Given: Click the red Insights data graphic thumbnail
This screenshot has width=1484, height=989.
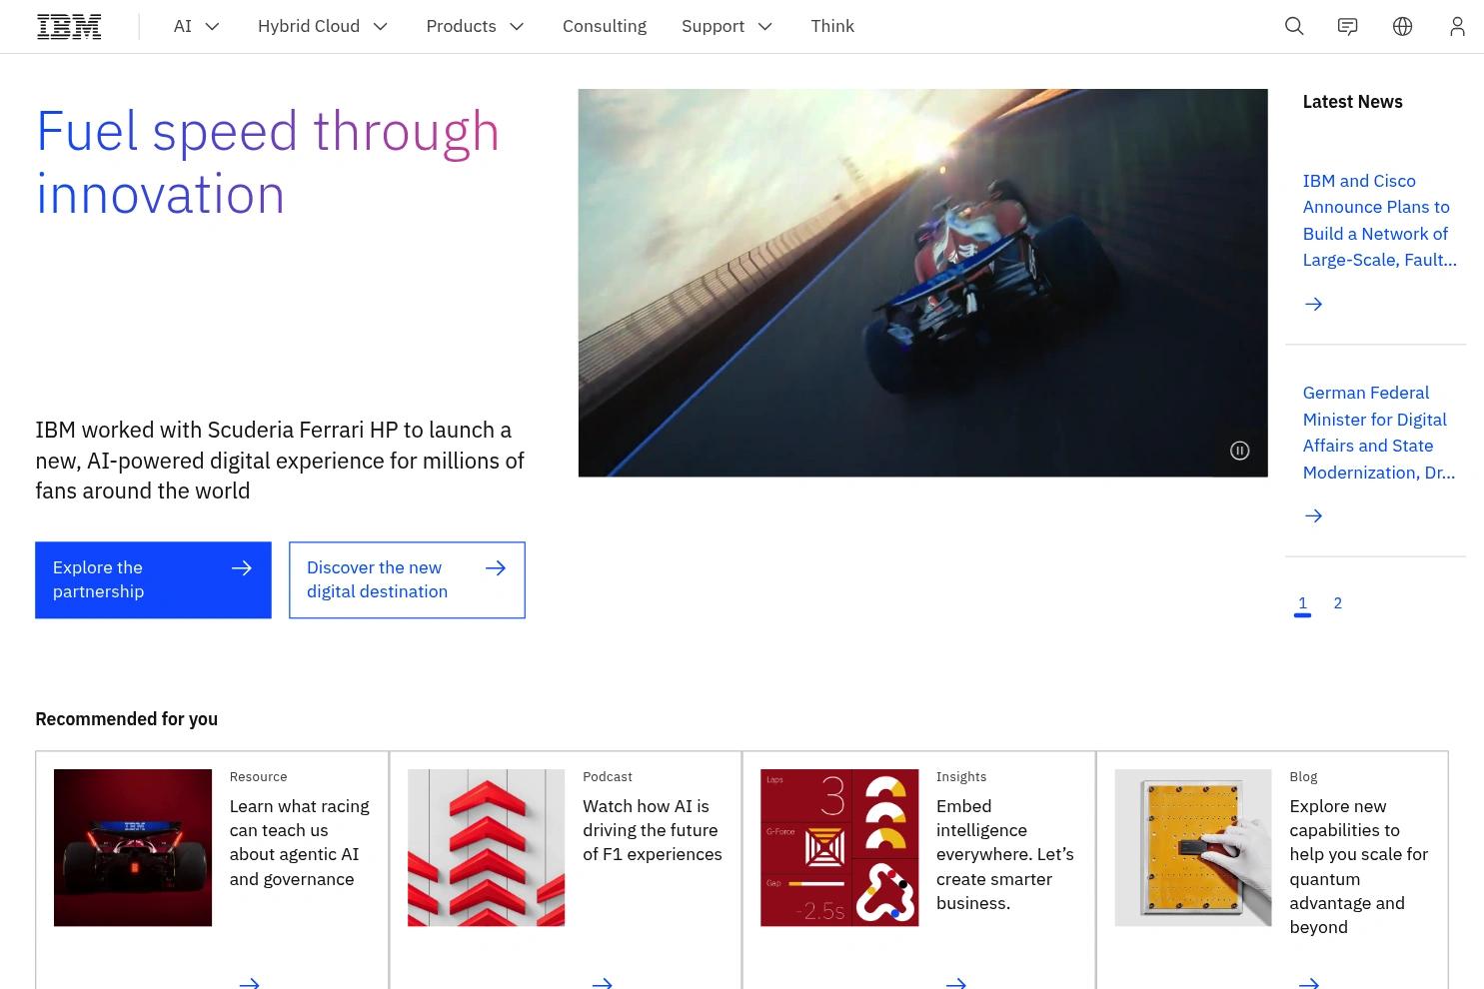Looking at the screenshot, I should [839, 847].
